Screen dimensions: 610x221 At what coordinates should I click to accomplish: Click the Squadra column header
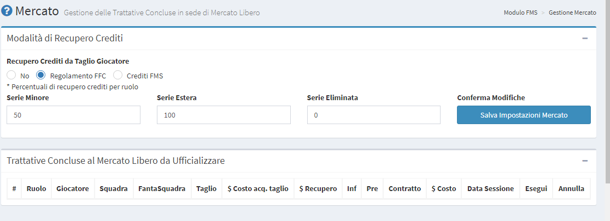[x=114, y=189]
